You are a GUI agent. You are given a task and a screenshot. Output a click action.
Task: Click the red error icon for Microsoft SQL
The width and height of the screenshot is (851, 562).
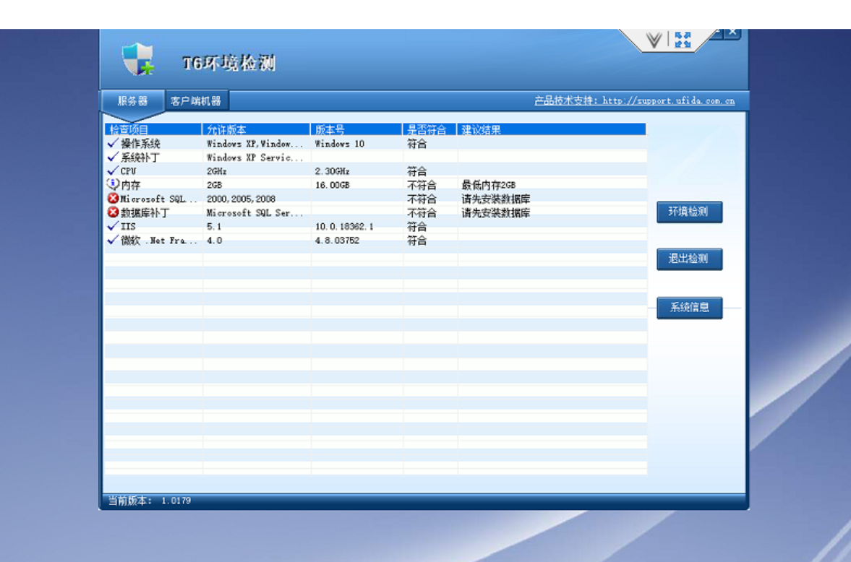point(113,199)
